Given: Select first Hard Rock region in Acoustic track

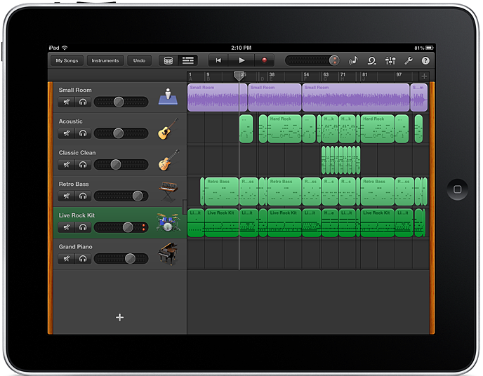Looking at the screenshot, I should 284,128.
